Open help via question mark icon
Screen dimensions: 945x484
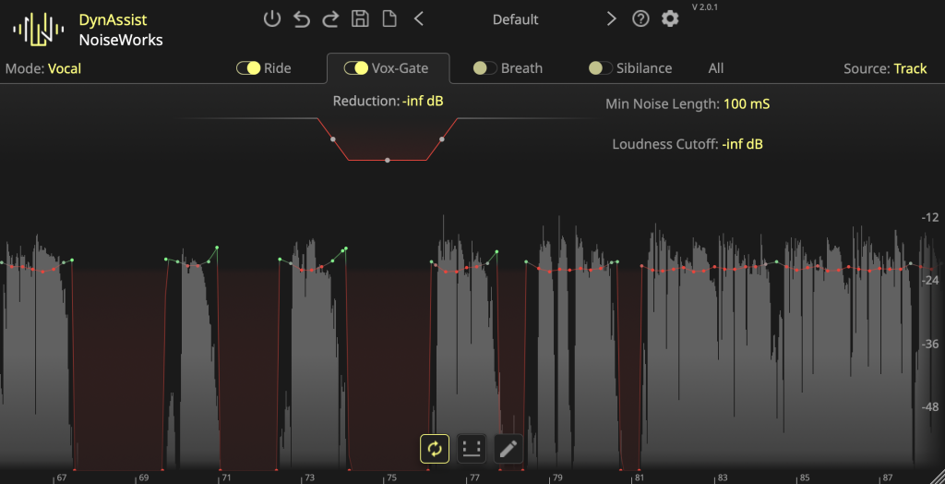tap(640, 19)
